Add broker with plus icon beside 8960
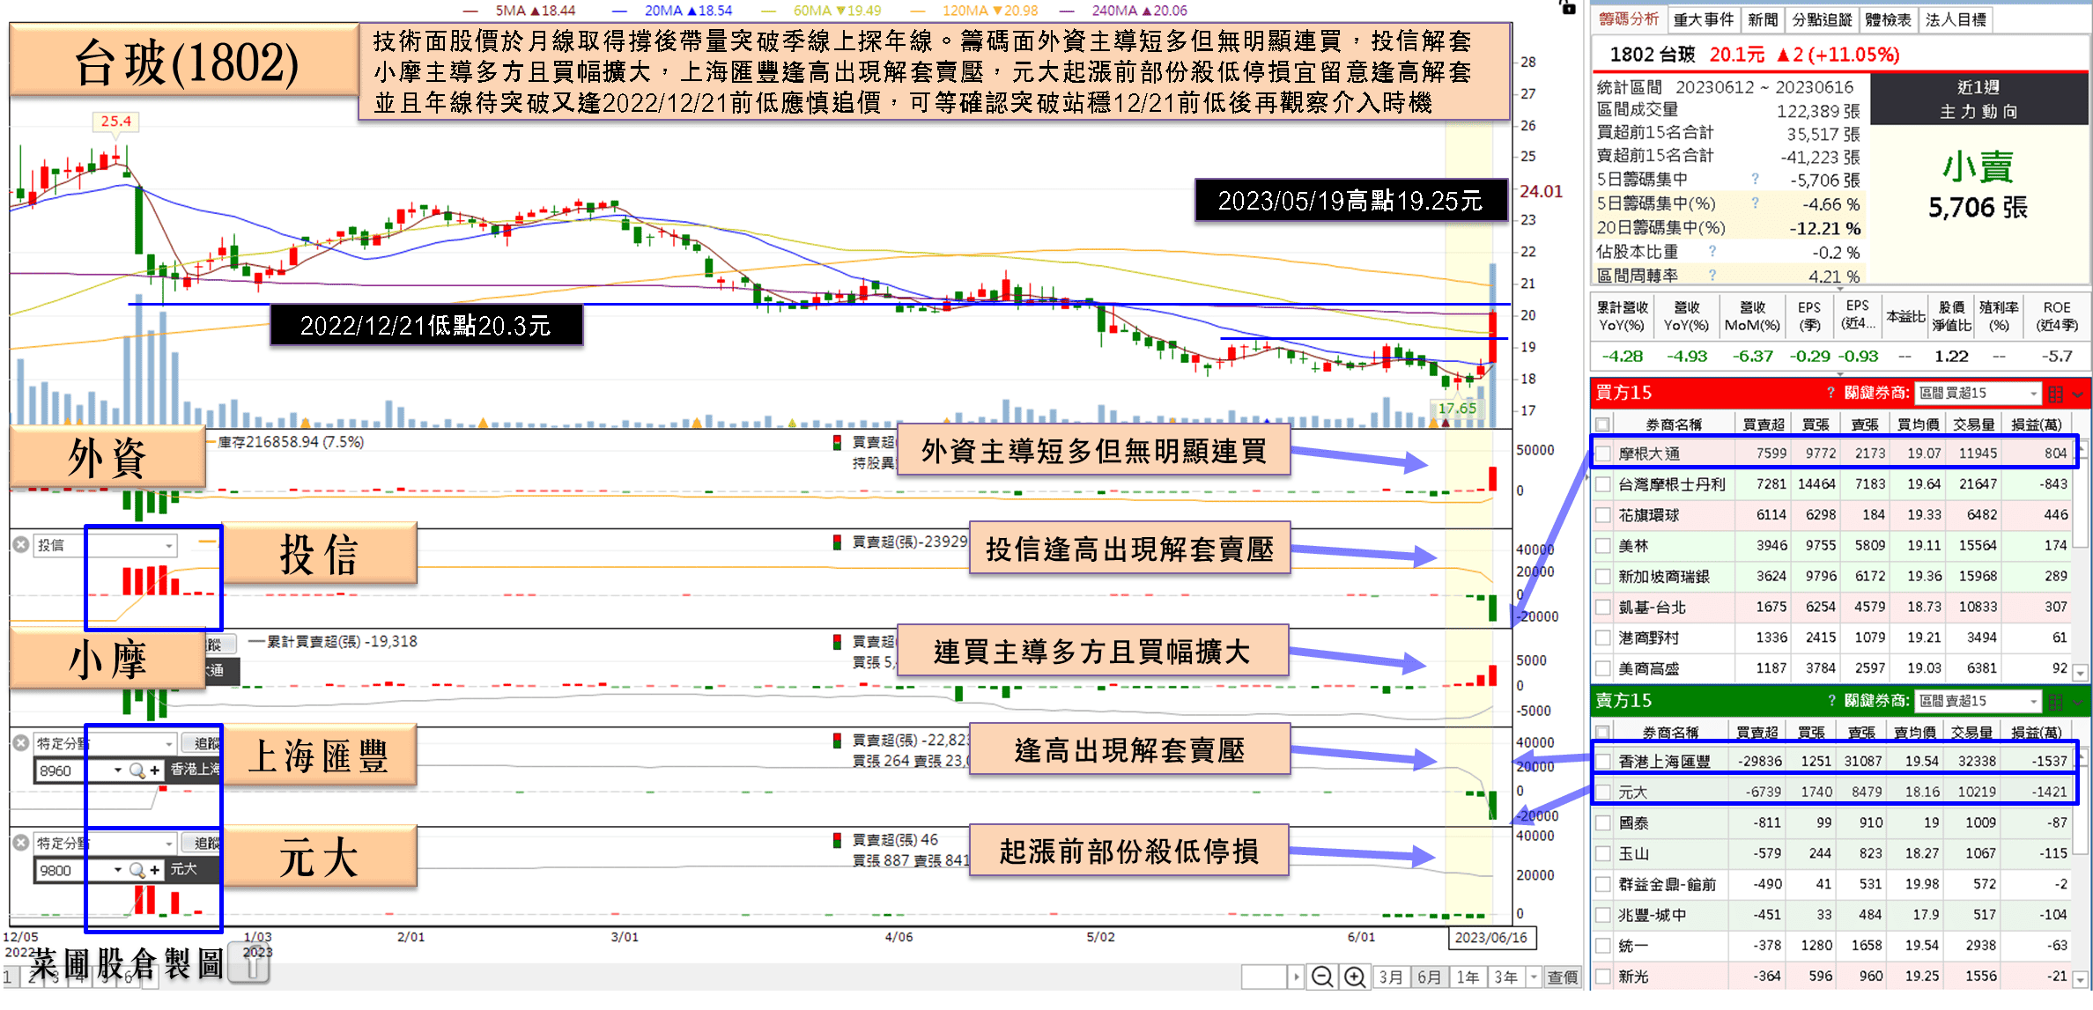 tap(155, 770)
